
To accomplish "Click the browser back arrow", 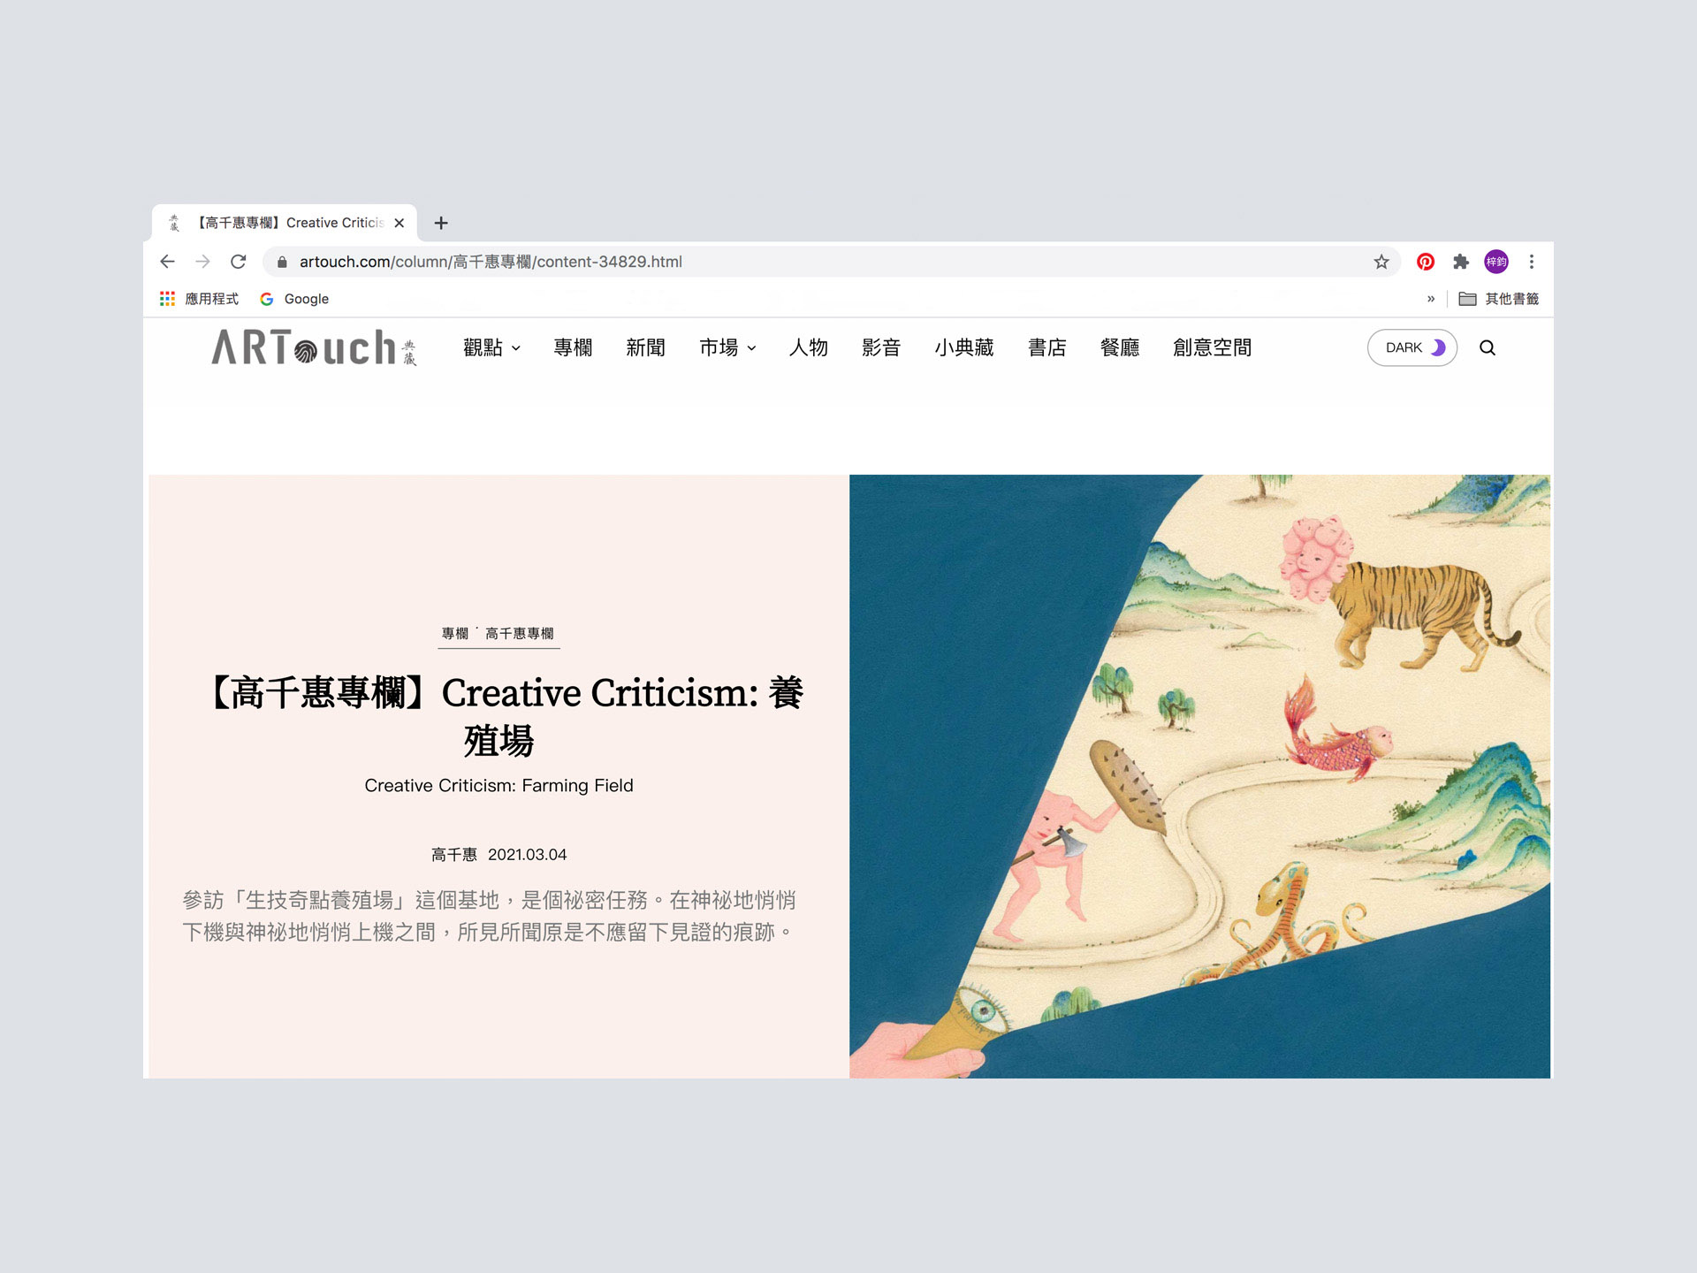I will coord(167,262).
